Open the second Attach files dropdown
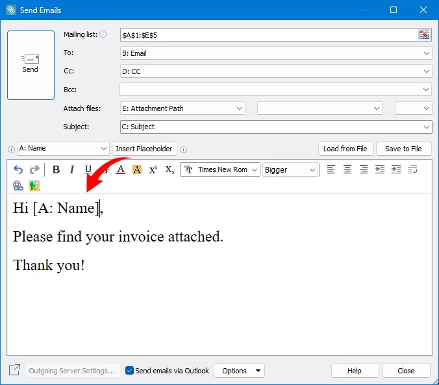Image resolution: width=439 pixels, height=385 pixels. (377, 108)
